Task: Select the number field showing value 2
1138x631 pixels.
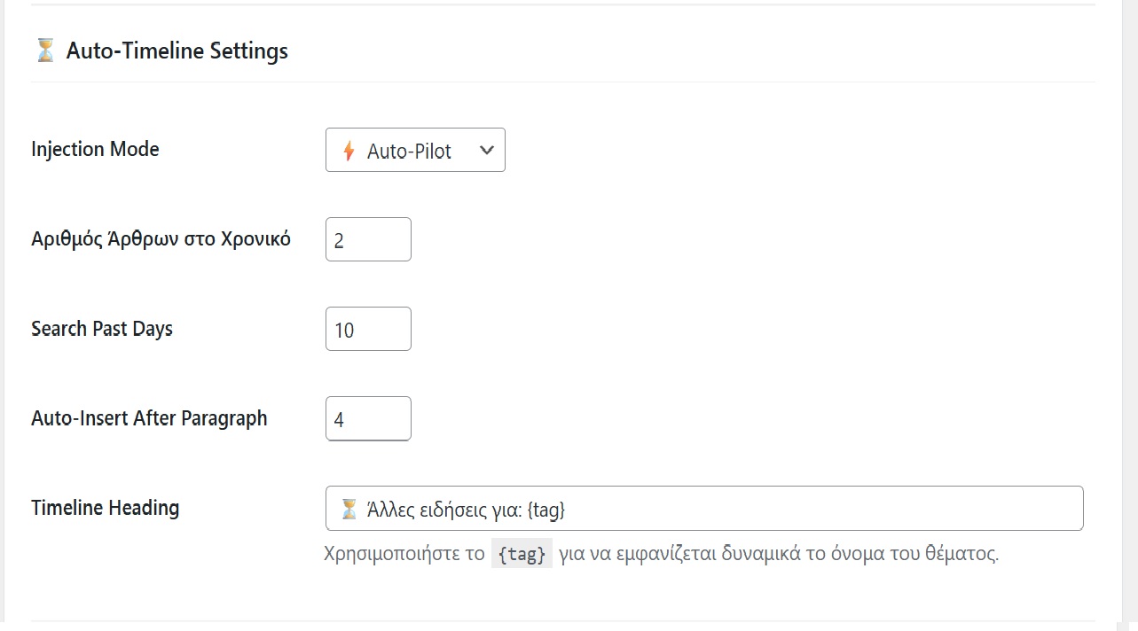Action: (x=367, y=239)
